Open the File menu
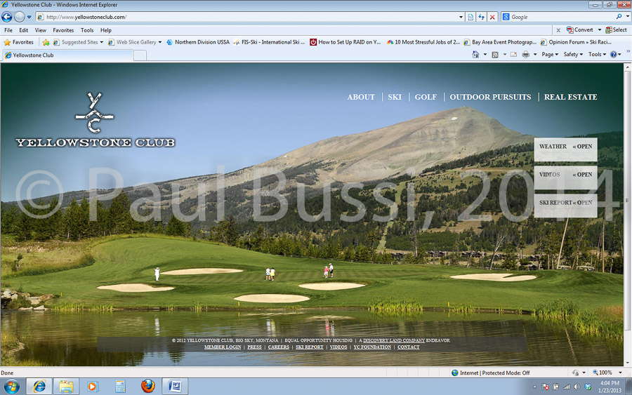 pos(8,30)
